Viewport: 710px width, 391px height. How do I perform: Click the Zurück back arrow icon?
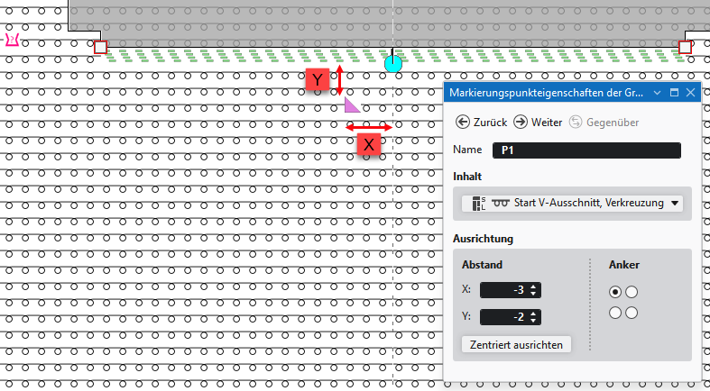tap(462, 122)
